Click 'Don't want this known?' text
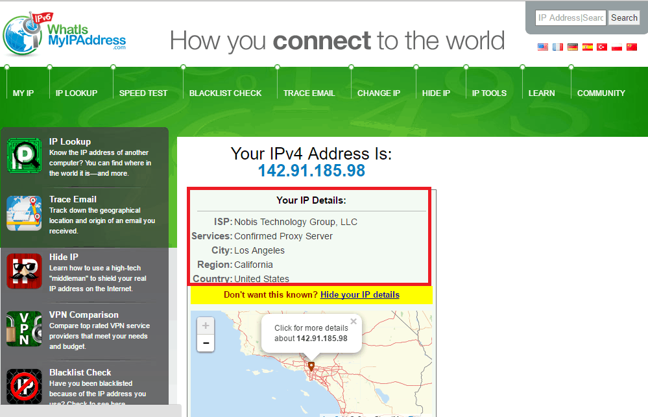Screen dimensions: 648x417 270,294
